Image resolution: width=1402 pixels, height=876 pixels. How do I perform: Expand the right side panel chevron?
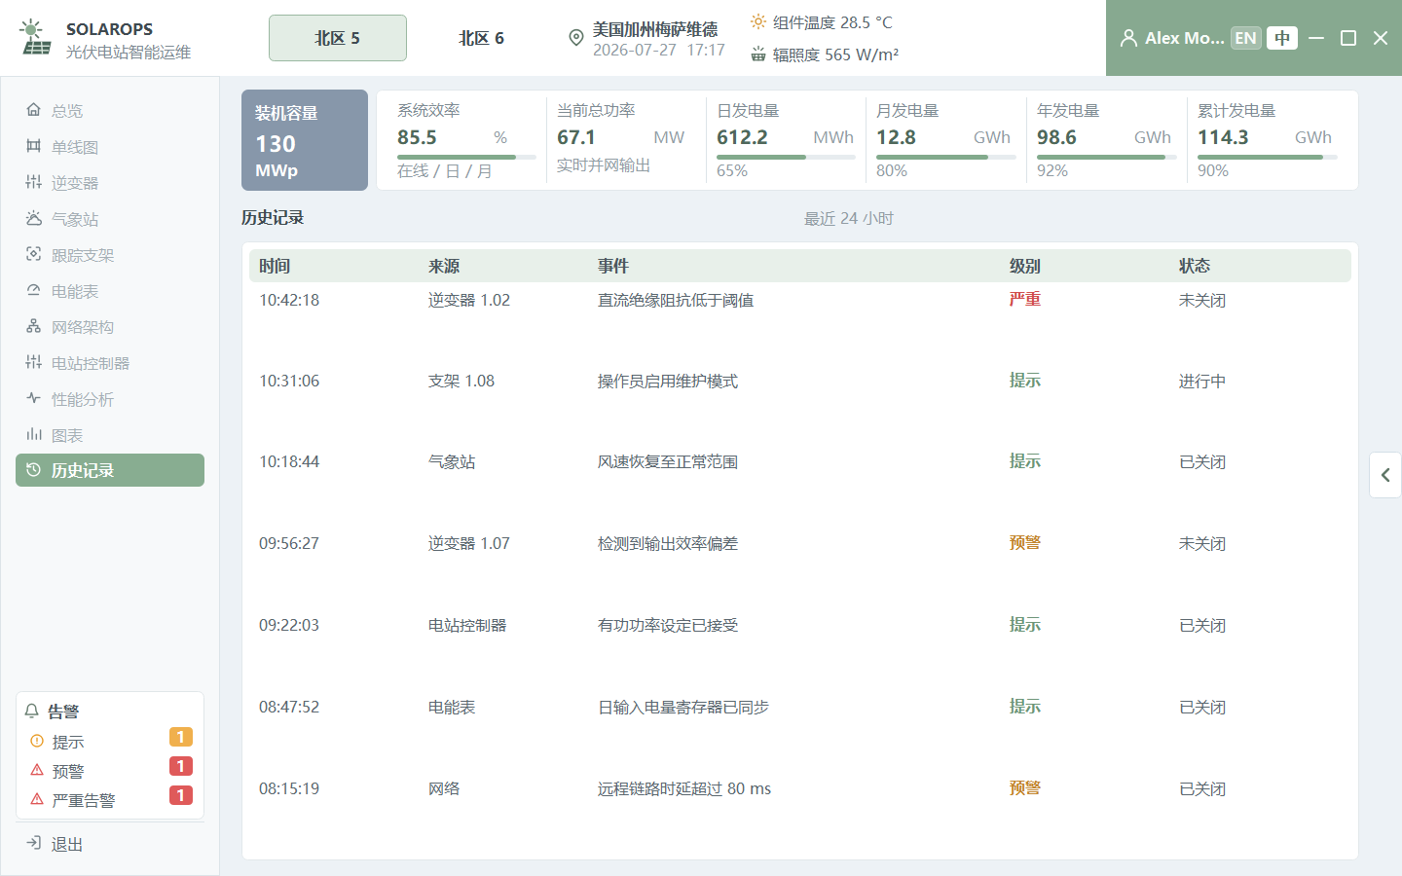pos(1385,475)
